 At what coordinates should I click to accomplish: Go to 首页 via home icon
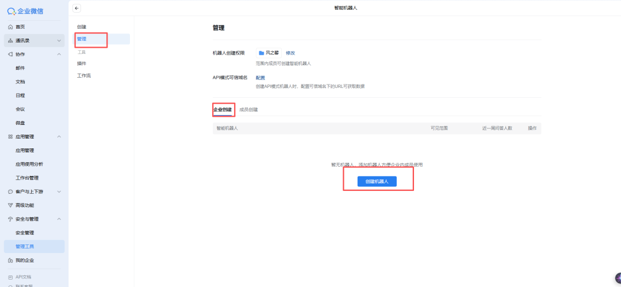pos(11,27)
